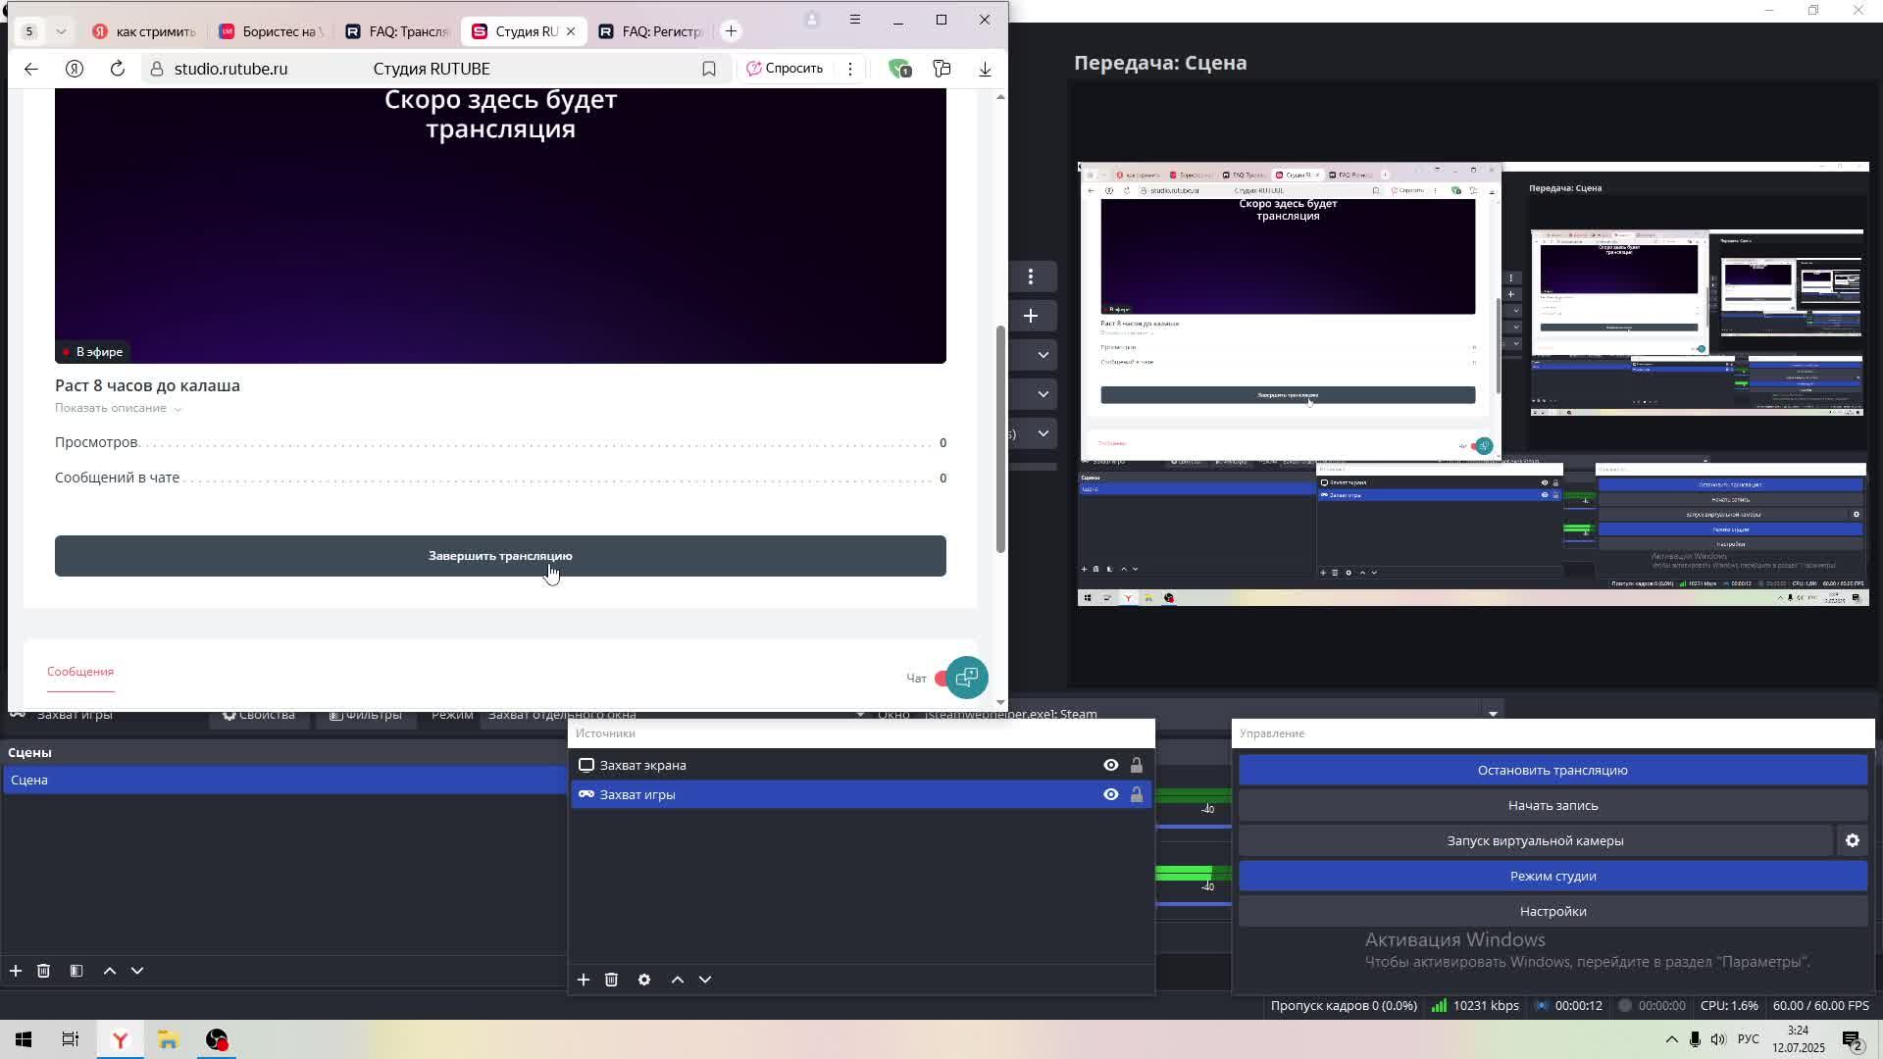Open system volume control

[1718, 1039]
